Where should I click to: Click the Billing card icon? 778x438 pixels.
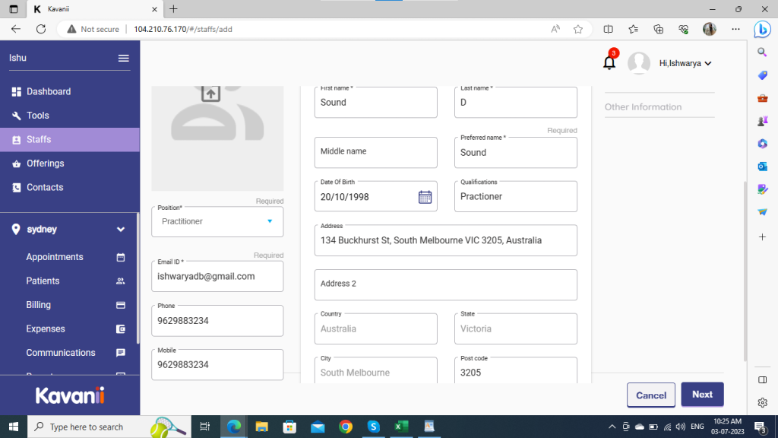[x=120, y=305]
